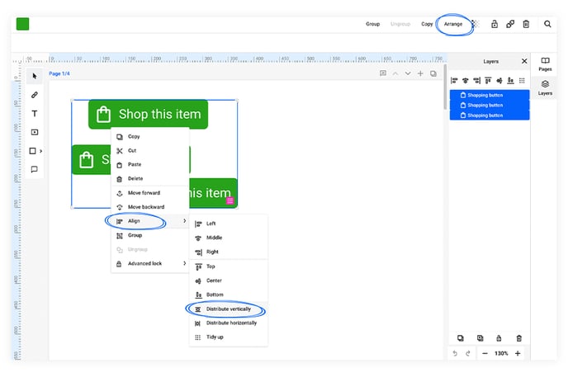Select Tidy up in the Align submenu
This screenshot has width=568, height=377.
229,337
